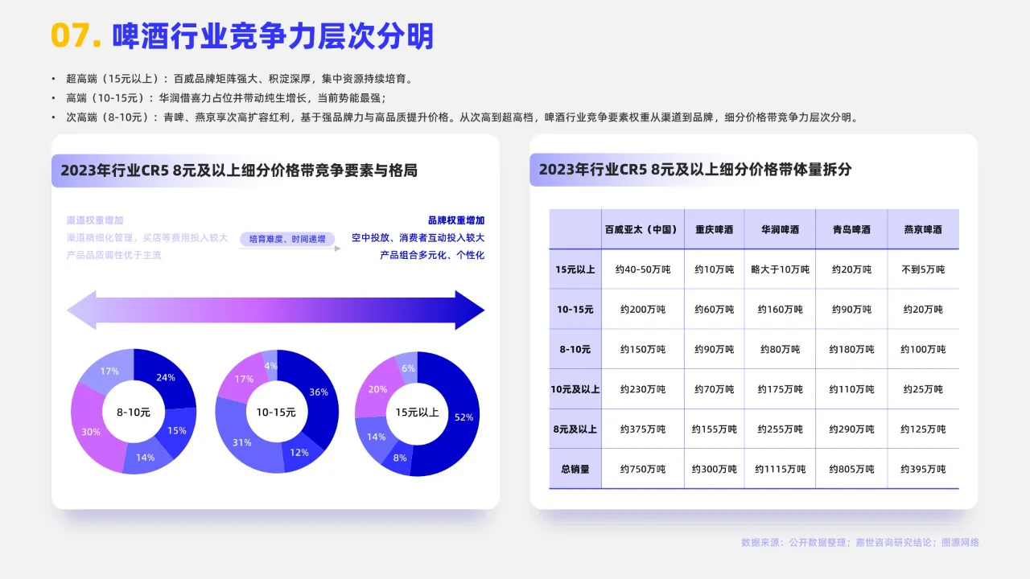Click the 10-15元 donut center label
Screen dimensions: 1030x579
[x=276, y=412]
